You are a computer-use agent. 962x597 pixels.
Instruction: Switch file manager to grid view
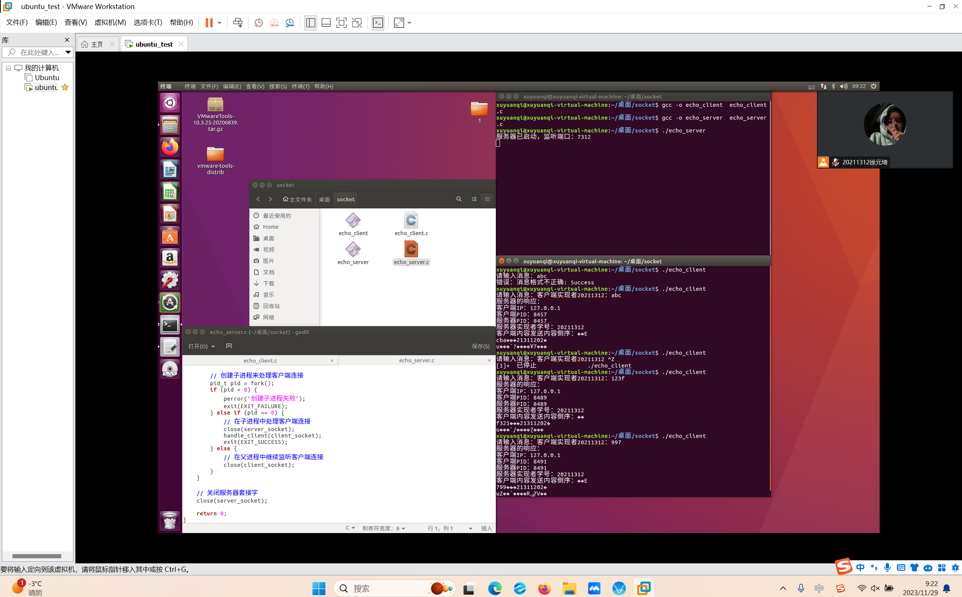pos(487,199)
